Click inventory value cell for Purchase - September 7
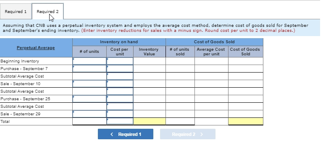The width and height of the screenshot is (331, 151). point(150,69)
